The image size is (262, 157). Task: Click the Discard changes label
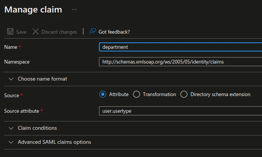[59, 32]
